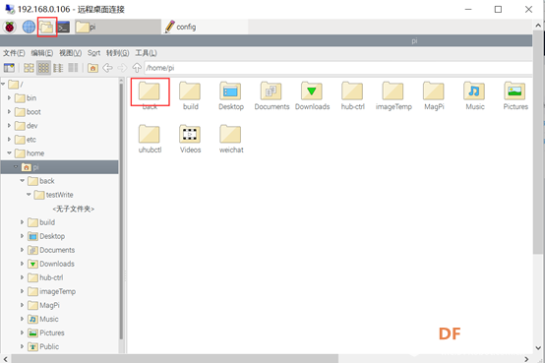Viewport: 545px width, 363px height.
Task: Collapse the root / tree node
Action: 3,85
